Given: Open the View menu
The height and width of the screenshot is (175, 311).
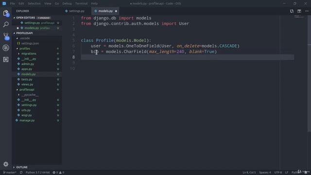Looking at the screenshot, I should (48, 3).
